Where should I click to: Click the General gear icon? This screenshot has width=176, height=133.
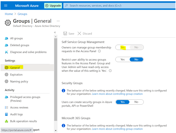(6, 68)
